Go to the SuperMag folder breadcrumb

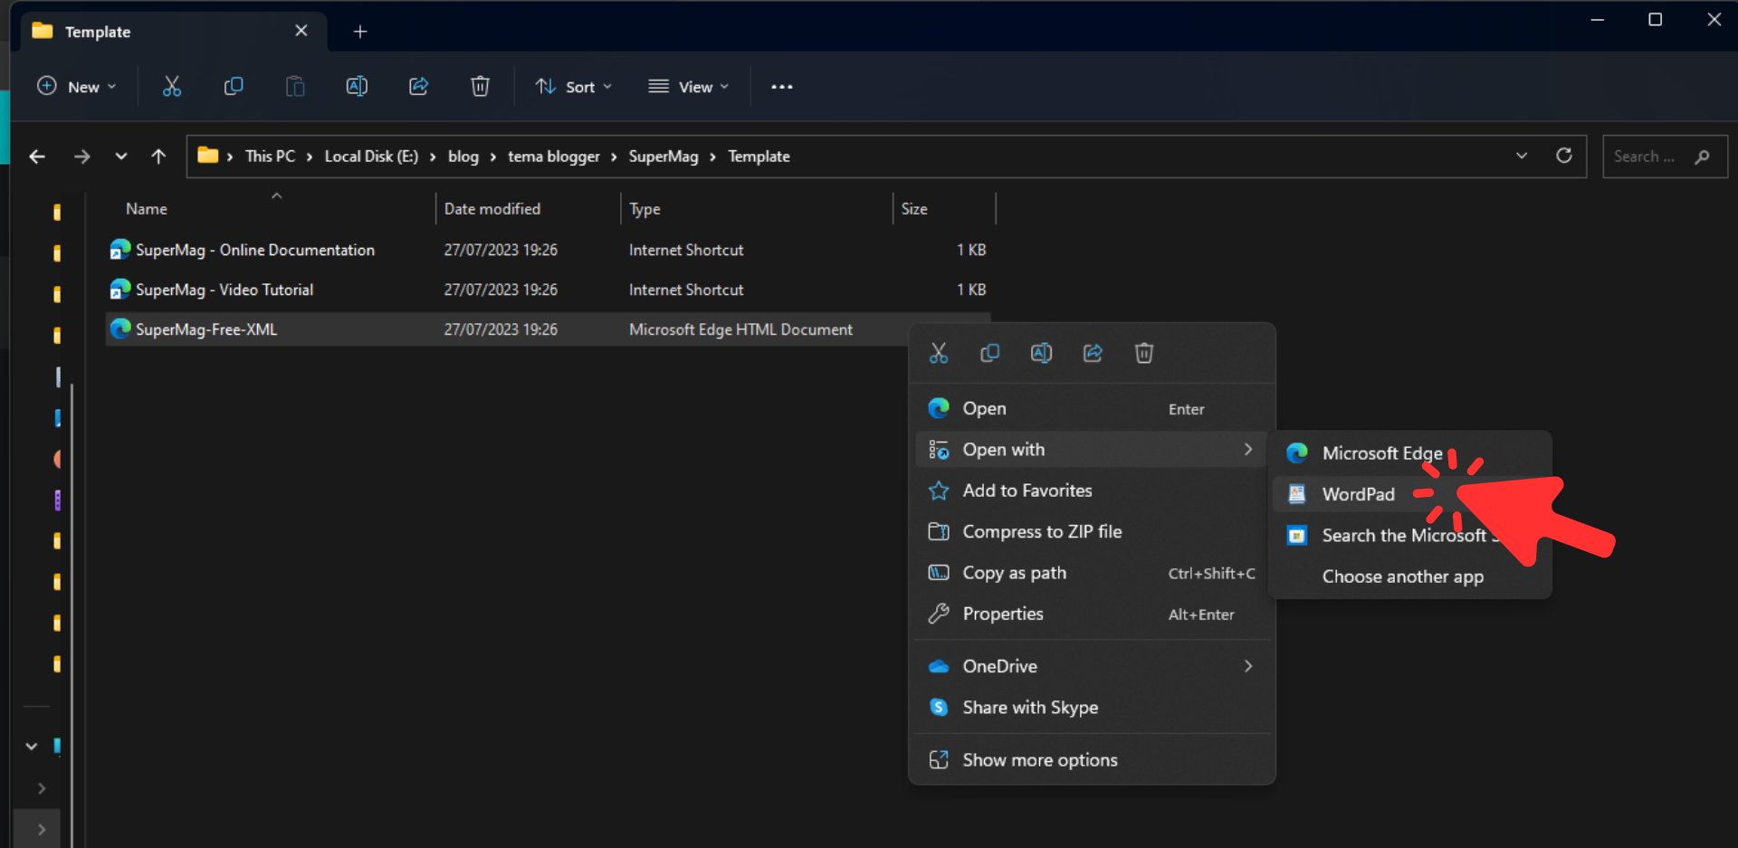tap(664, 157)
